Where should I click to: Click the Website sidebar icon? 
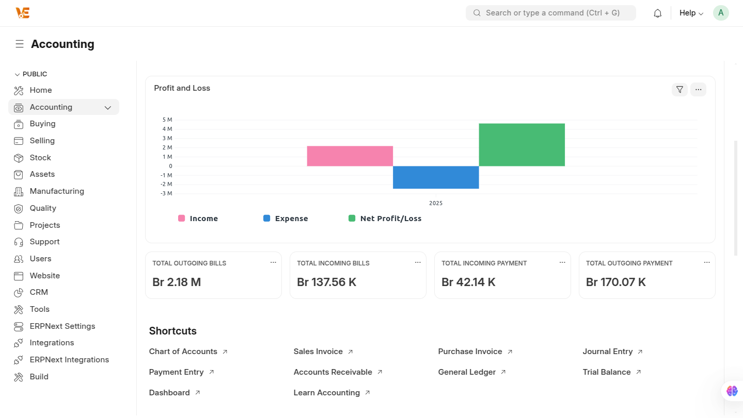pyautogui.click(x=19, y=276)
